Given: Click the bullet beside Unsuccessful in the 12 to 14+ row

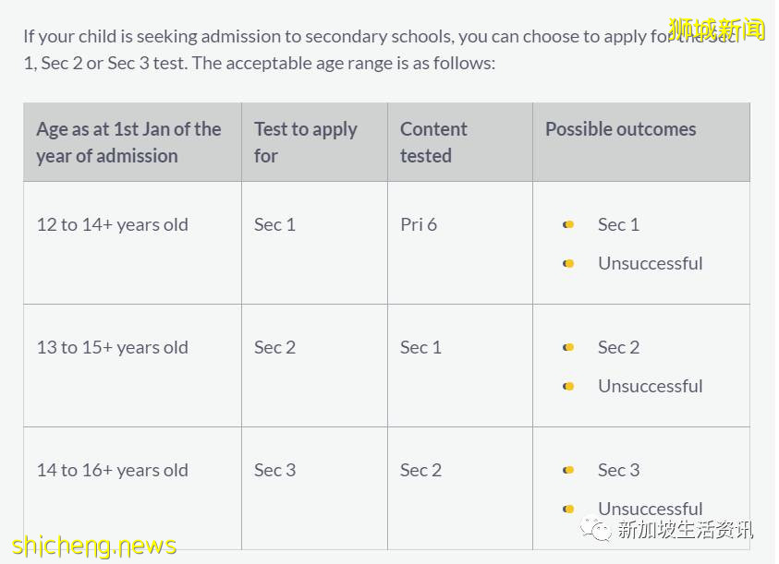Looking at the screenshot, I should 568,264.
